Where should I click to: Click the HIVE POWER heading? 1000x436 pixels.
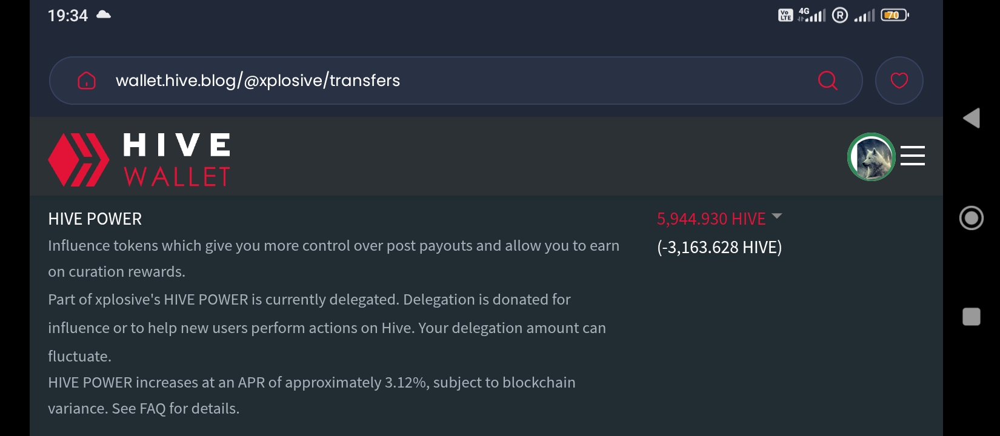coord(95,219)
